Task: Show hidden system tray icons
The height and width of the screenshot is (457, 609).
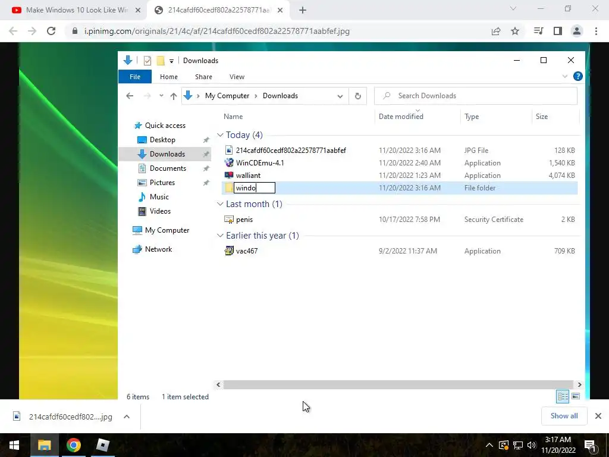Action: coord(489,445)
